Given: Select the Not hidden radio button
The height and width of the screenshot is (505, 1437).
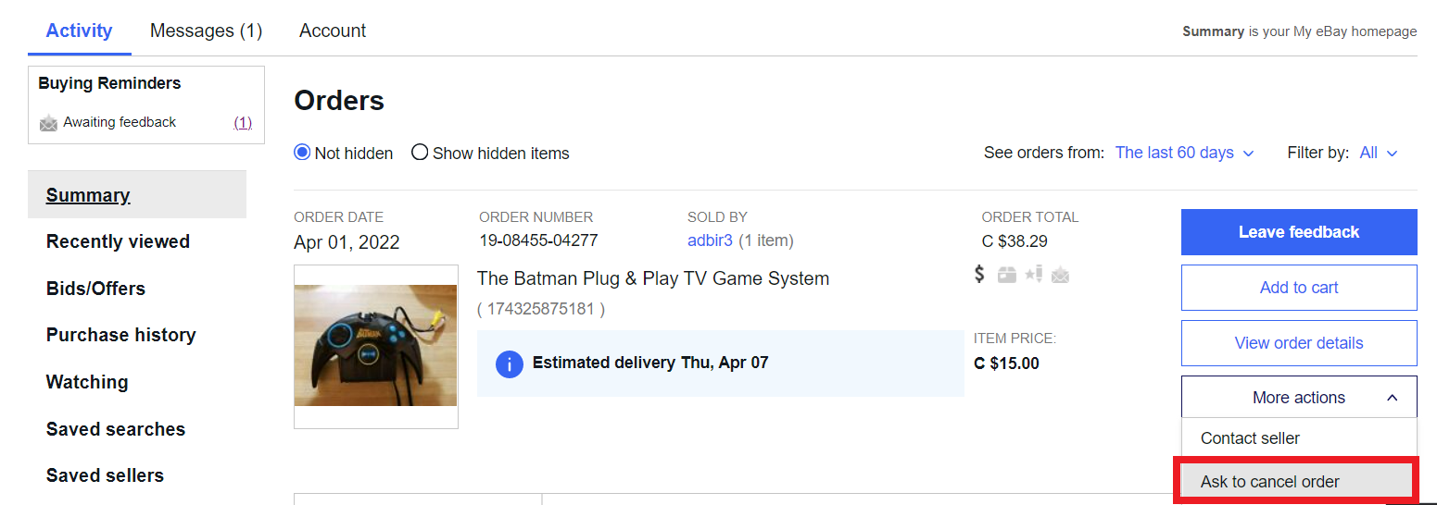Looking at the screenshot, I should pos(302,153).
